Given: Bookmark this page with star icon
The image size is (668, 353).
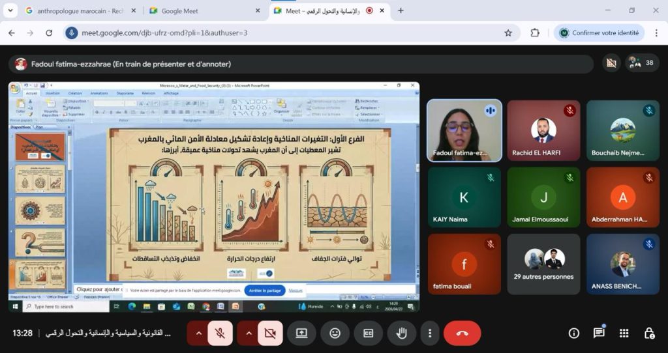Looking at the screenshot, I should click(508, 33).
